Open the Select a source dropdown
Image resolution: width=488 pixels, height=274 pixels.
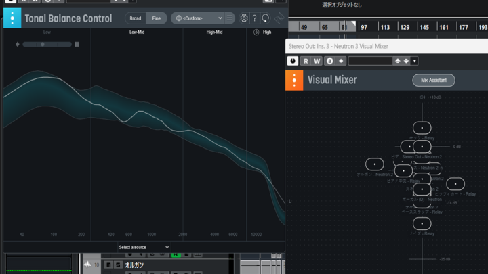(x=144, y=248)
